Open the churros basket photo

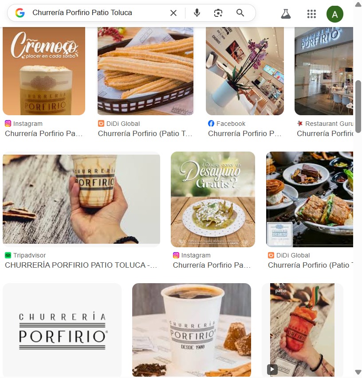pyautogui.click(x=145, y=71)
